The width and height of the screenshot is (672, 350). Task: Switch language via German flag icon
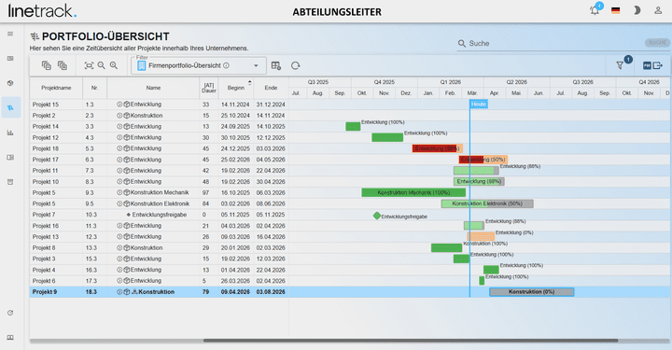(x=615, y=10)
